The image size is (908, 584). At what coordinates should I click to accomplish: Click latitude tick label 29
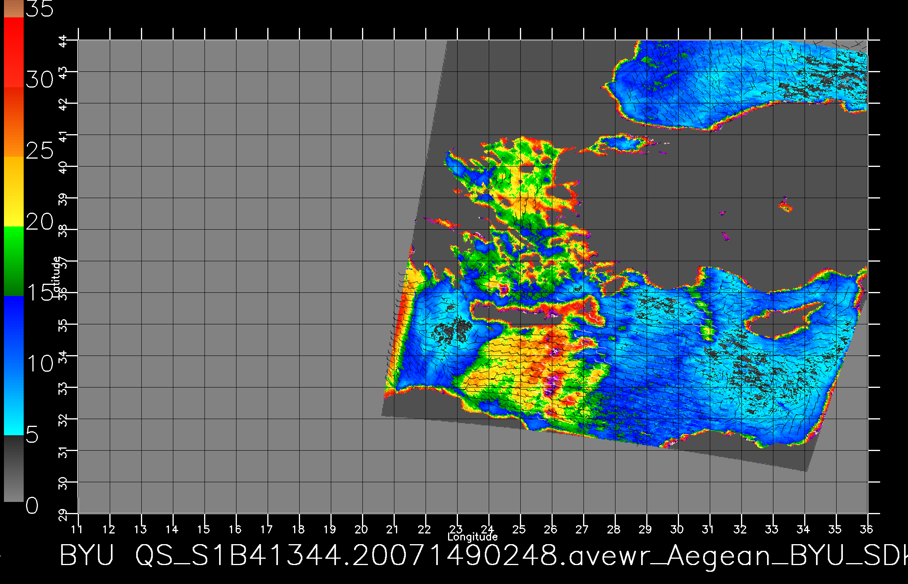[x=63, y=516]
